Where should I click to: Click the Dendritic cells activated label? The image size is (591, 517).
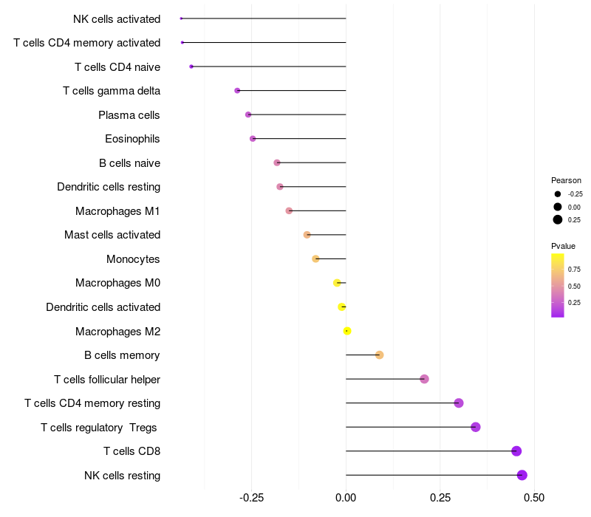point(103,307)
